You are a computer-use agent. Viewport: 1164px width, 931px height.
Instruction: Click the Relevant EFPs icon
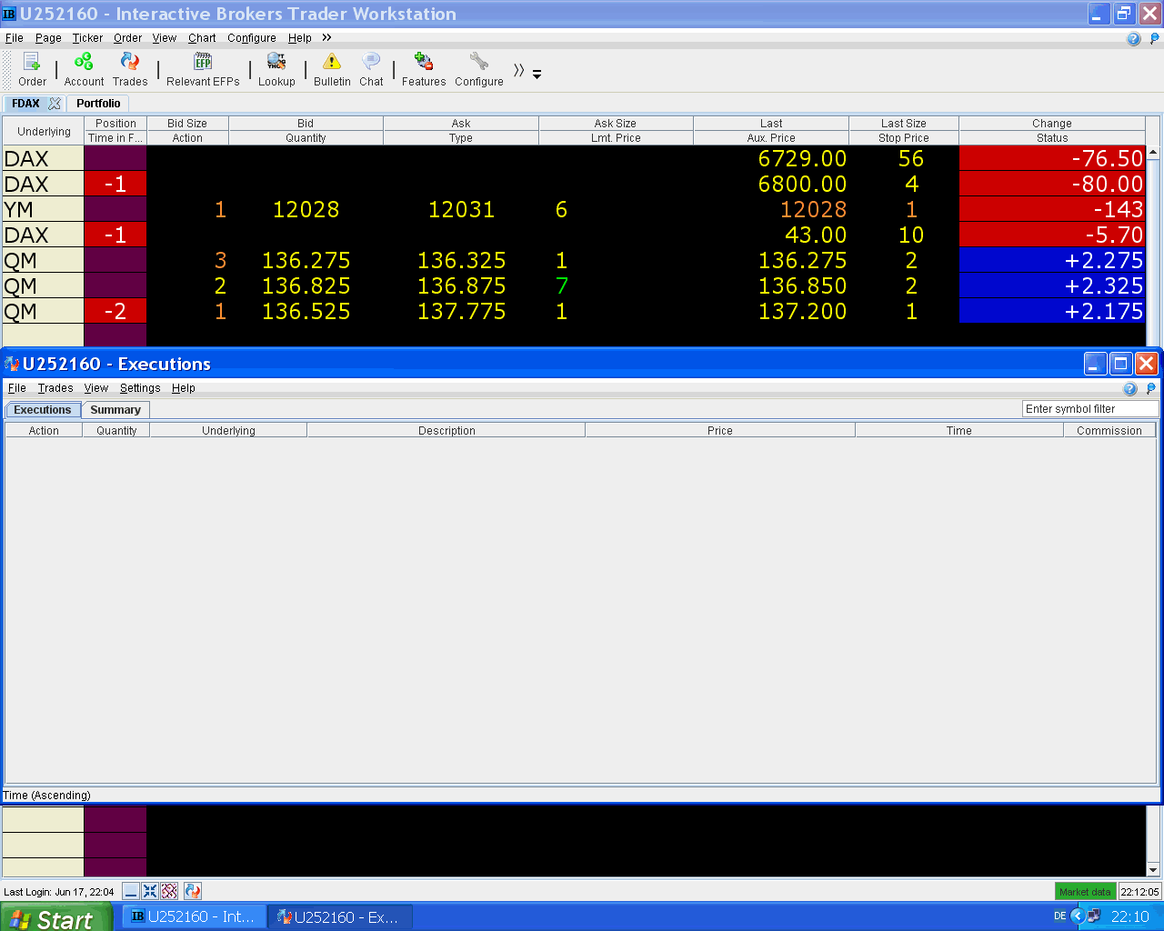(x=203, y=69)
